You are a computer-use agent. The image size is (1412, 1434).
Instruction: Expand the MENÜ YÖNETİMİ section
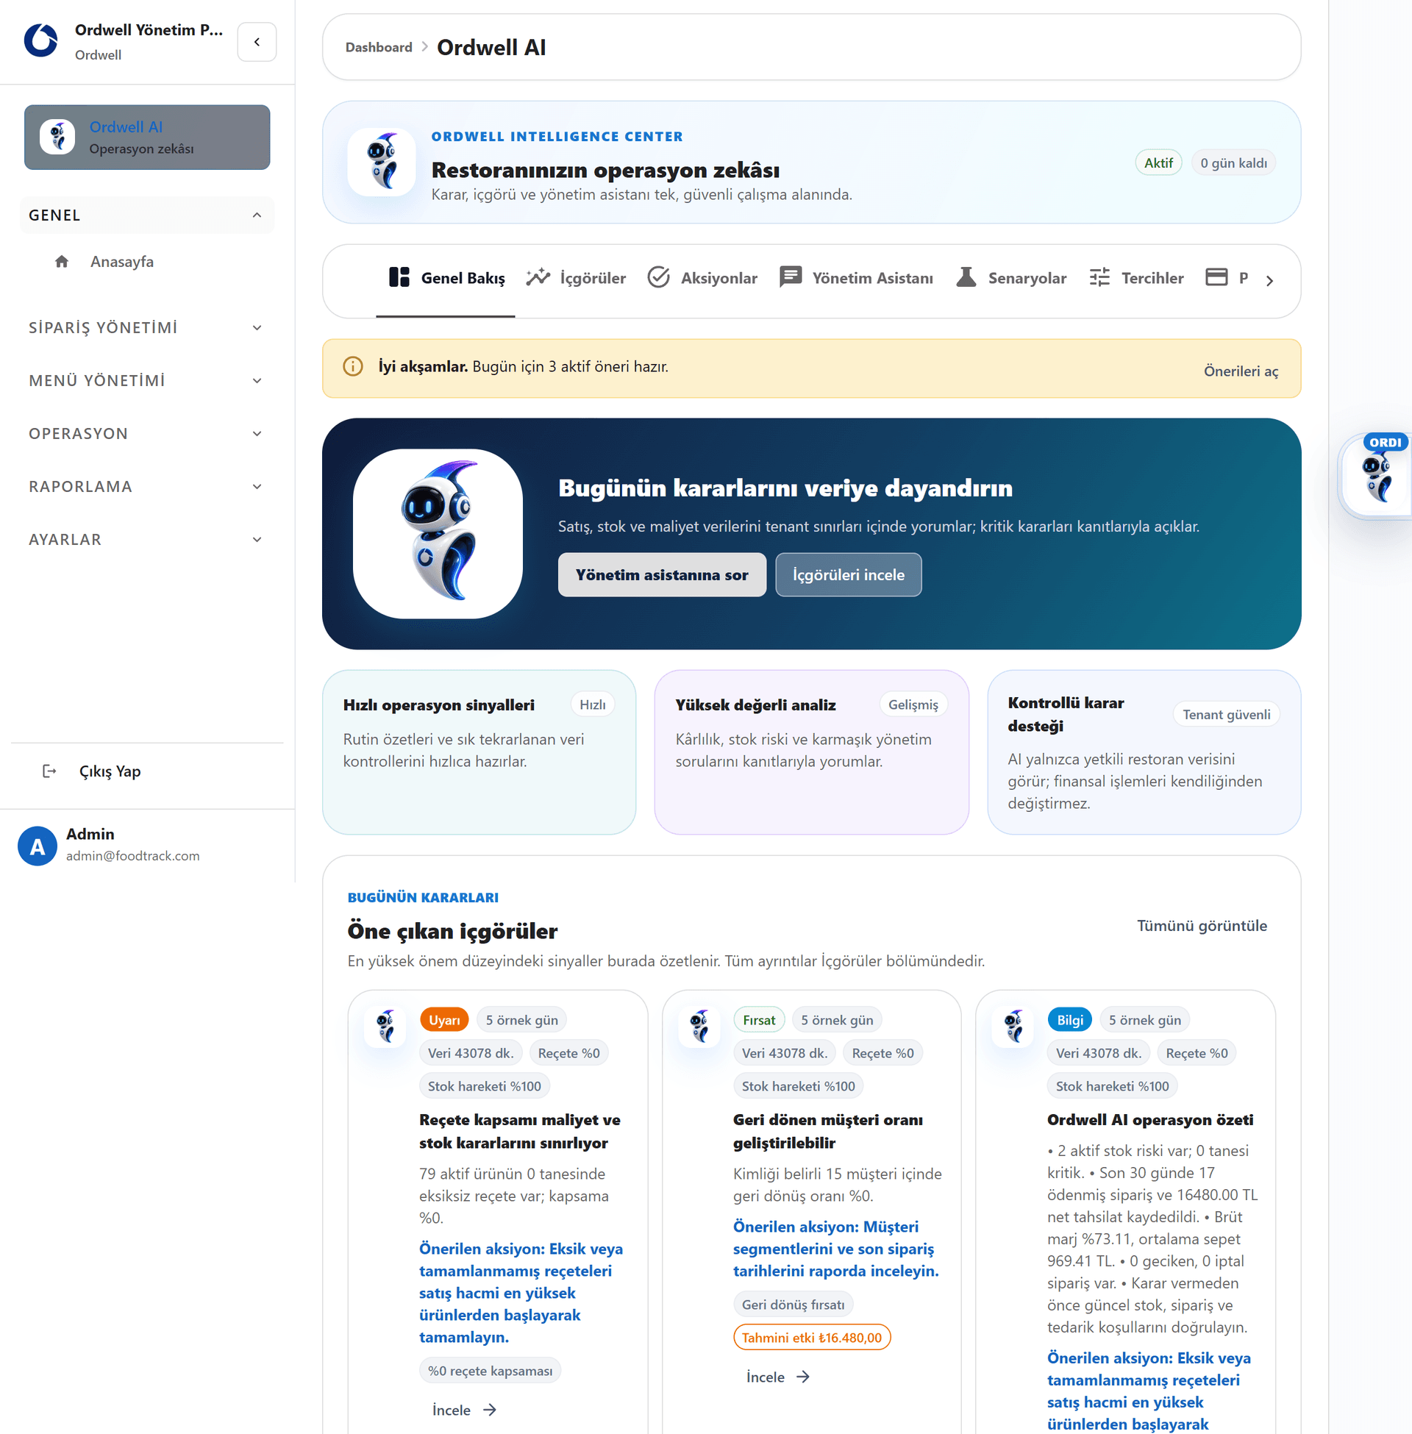point(147,380)
